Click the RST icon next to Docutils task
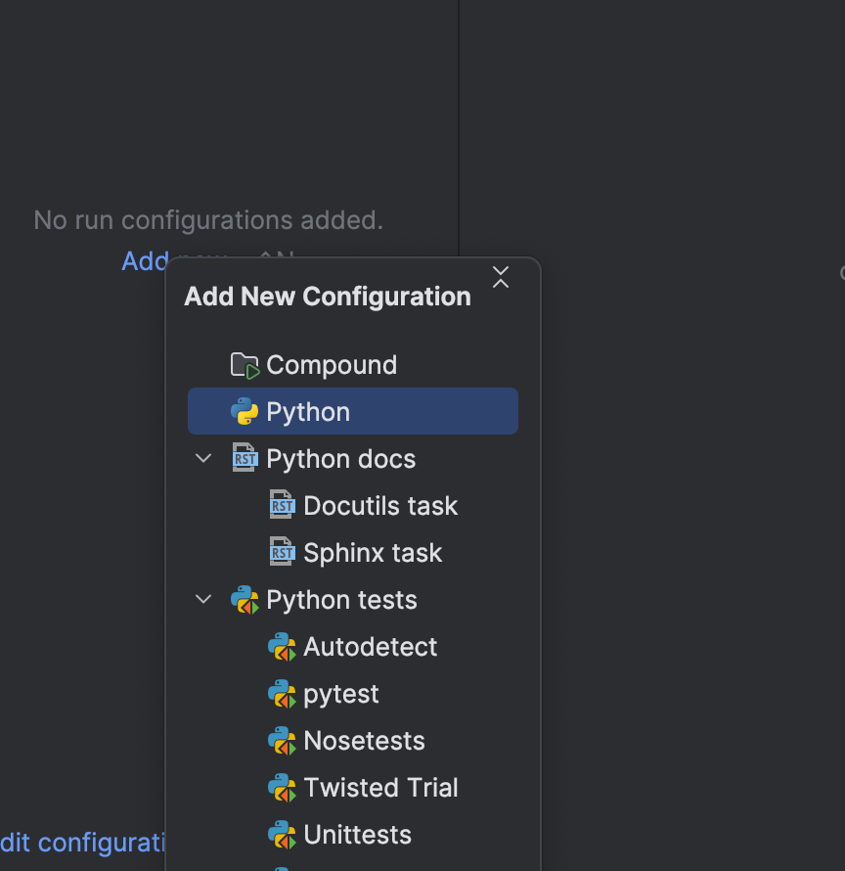Viewport: 845px width, 871px height. point(282,505)
